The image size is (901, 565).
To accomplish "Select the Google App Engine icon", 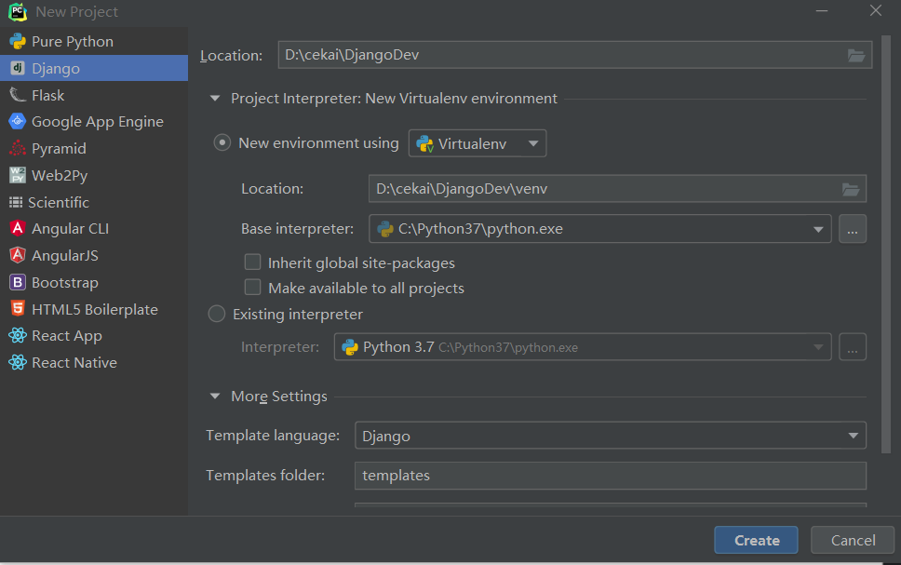I will point(17,122).
